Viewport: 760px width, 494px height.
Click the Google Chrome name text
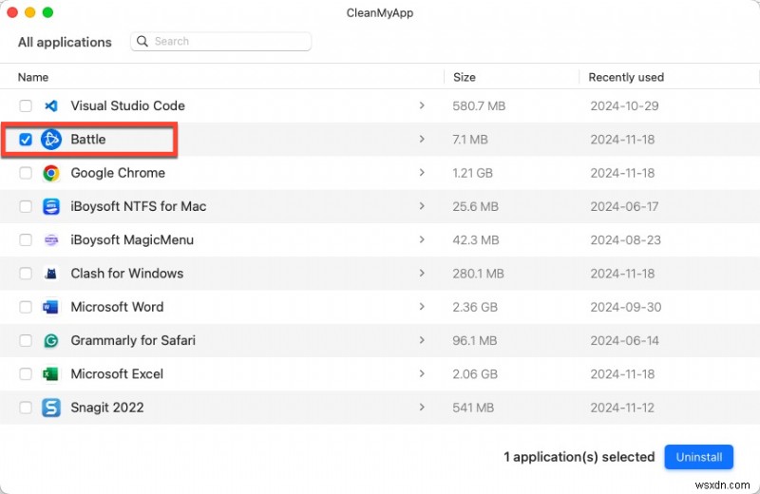coord(118,173)
